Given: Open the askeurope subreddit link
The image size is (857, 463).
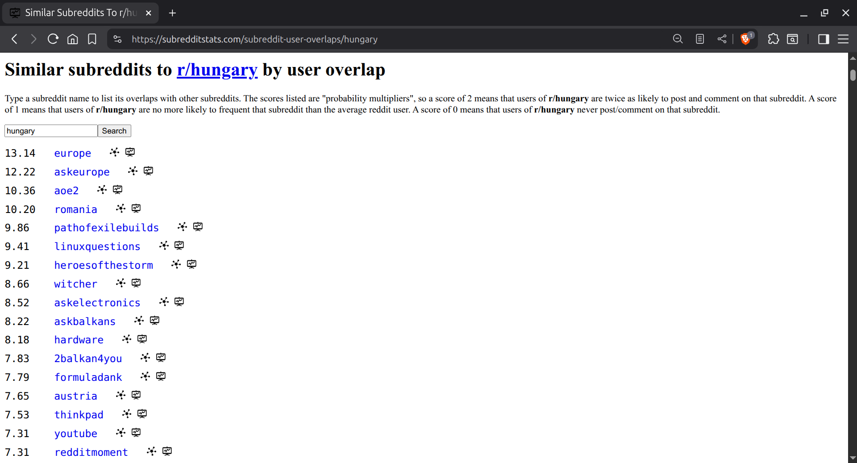Looking at the screenshot, I should (82, 172).
